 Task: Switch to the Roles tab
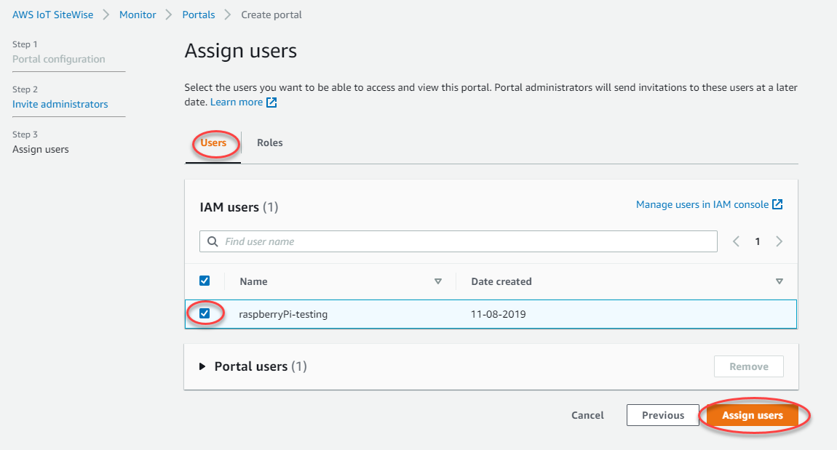click(x=270, y=142)
